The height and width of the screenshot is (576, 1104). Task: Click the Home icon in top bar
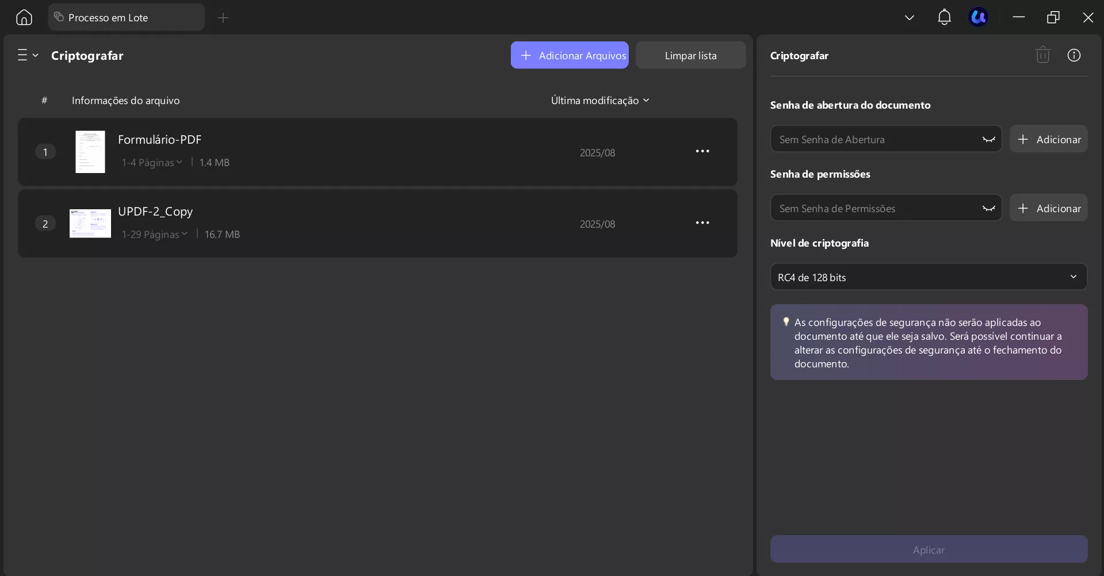(23, 17)
